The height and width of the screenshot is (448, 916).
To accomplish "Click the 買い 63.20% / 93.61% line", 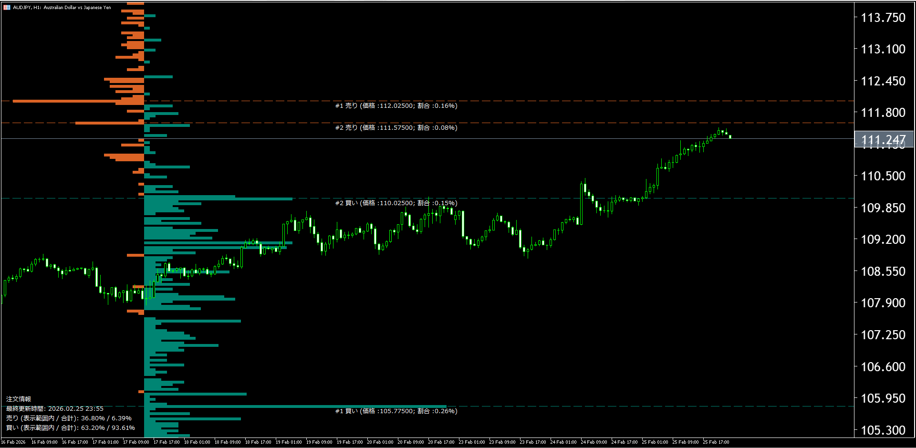I will 71,427.
